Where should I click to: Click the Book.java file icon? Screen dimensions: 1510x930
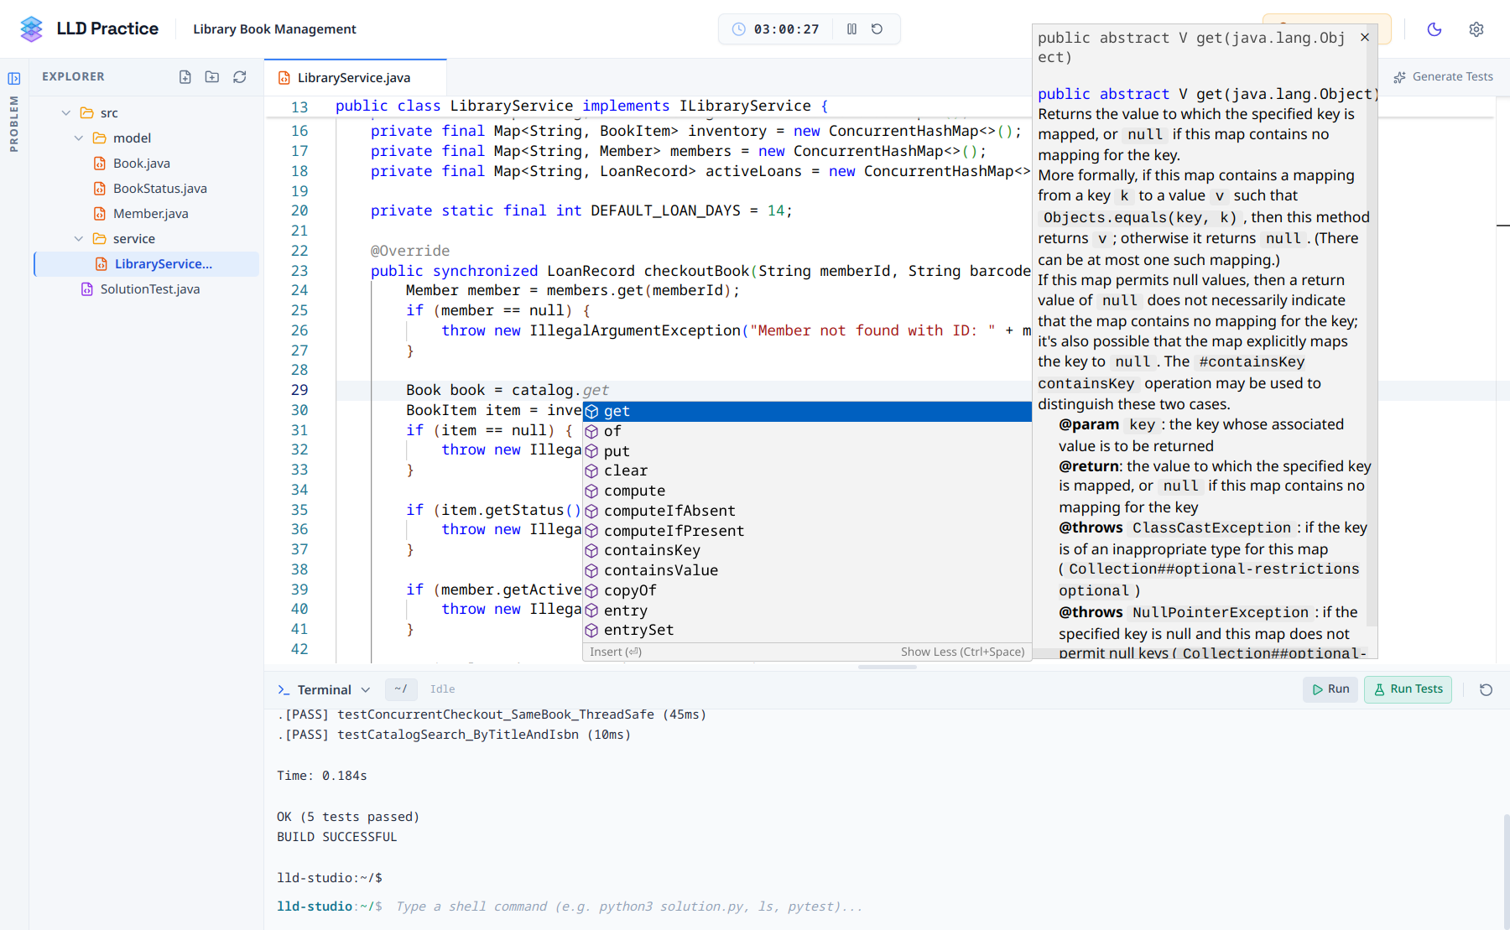tap(100, 163)
